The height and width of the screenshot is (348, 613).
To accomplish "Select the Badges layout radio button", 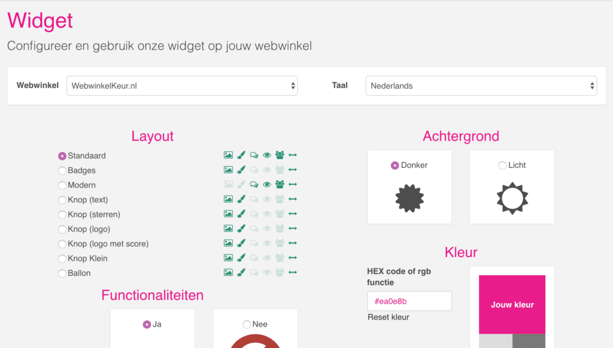I will 62,170.
